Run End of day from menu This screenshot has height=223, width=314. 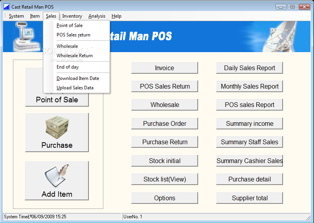77,67
